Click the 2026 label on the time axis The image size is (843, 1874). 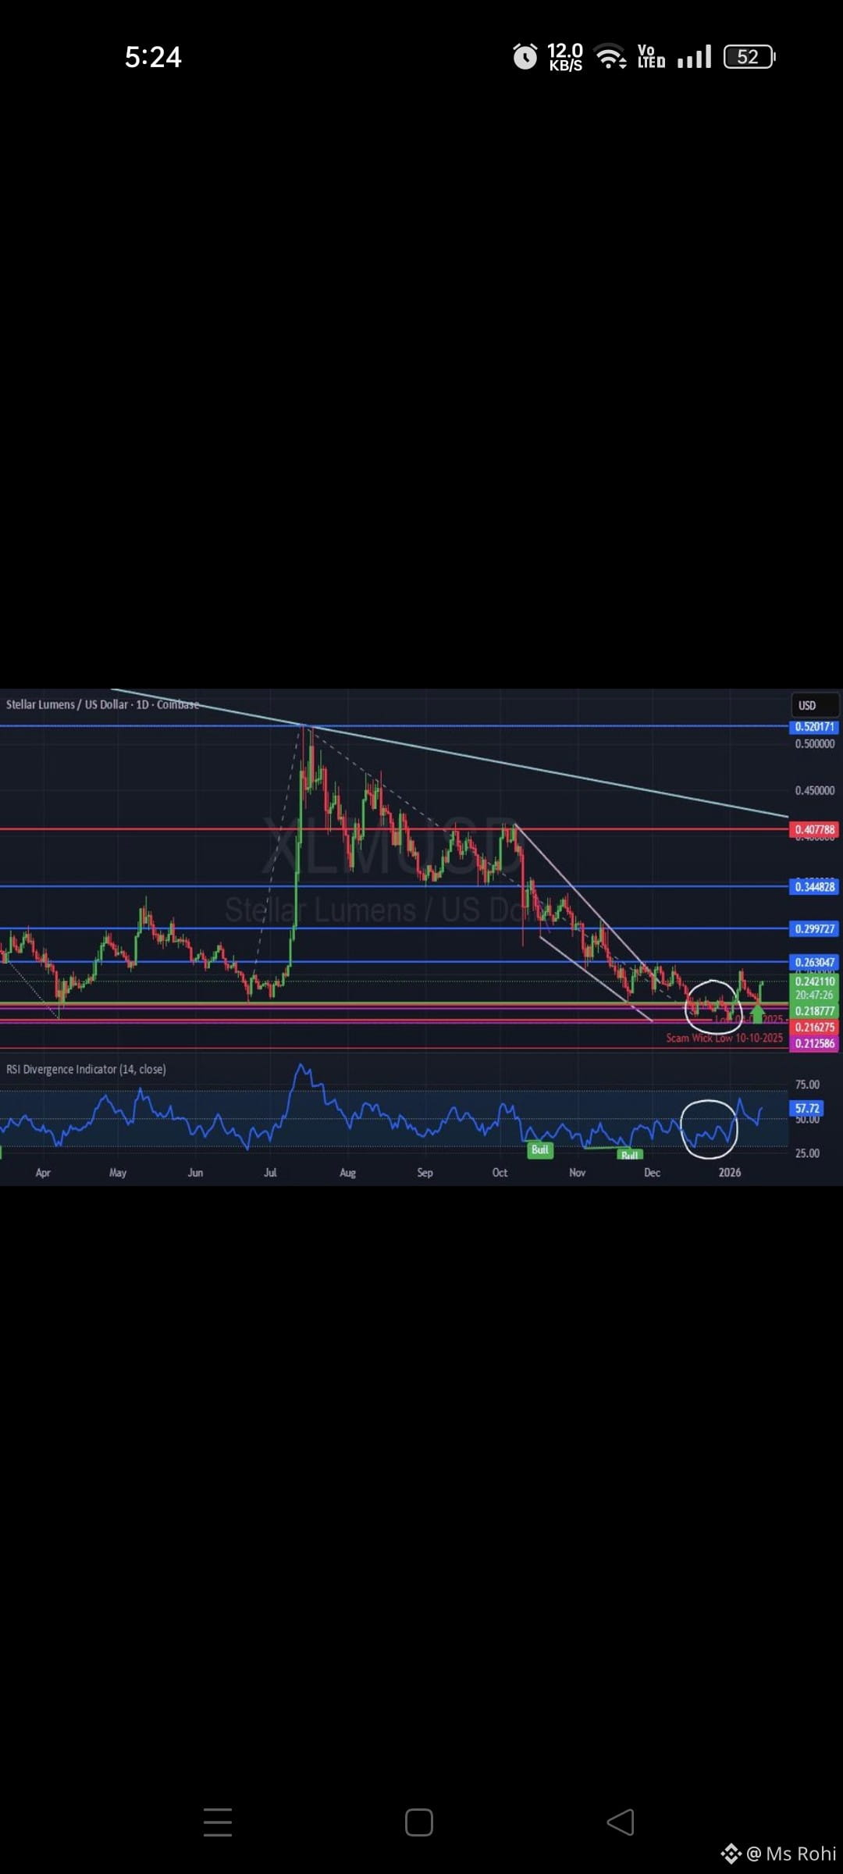coord(730,1173)
